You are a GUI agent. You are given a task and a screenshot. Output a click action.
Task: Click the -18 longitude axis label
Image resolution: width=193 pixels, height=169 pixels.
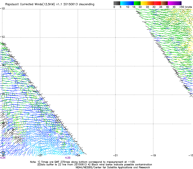(x=153, y=155)
